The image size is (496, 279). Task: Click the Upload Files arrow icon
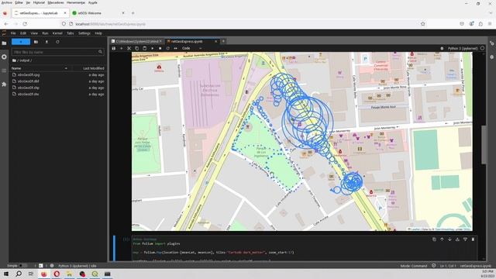(x=46, y=42)
